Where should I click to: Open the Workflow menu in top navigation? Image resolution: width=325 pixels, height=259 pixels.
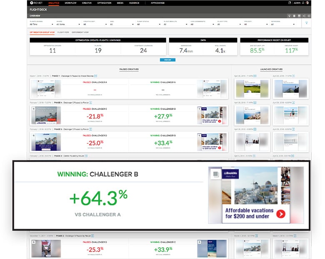point(70,2)
